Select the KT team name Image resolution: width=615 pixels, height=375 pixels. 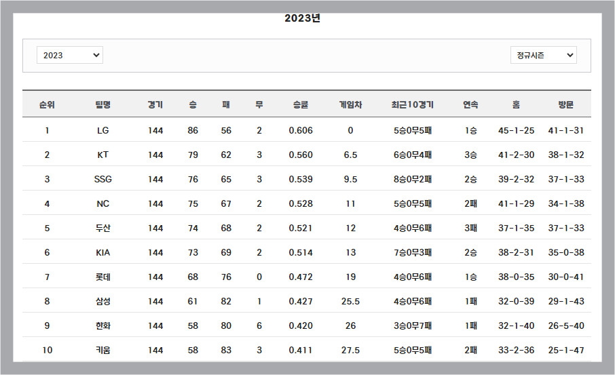click(x=102, y=155)
